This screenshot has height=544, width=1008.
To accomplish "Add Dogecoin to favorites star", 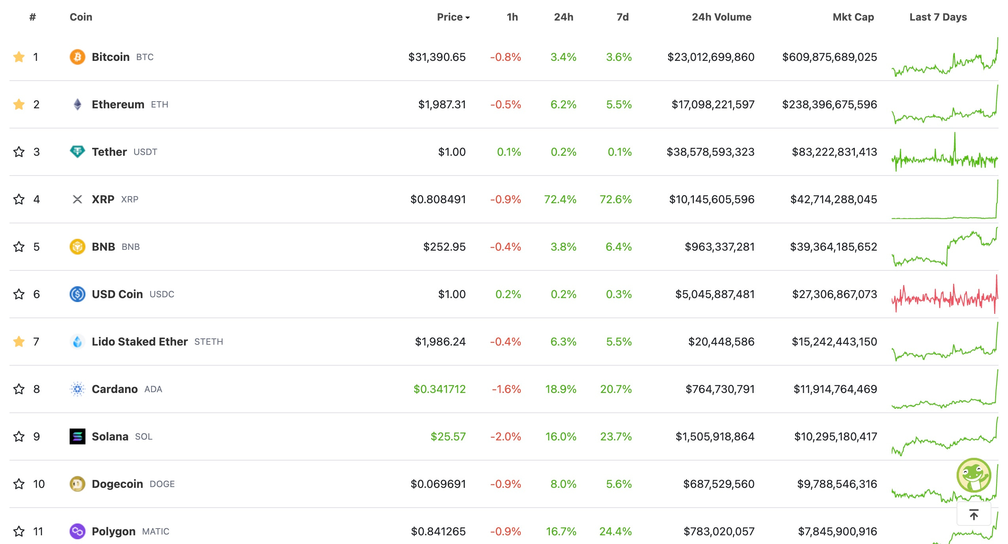I will tap(19, 484).
